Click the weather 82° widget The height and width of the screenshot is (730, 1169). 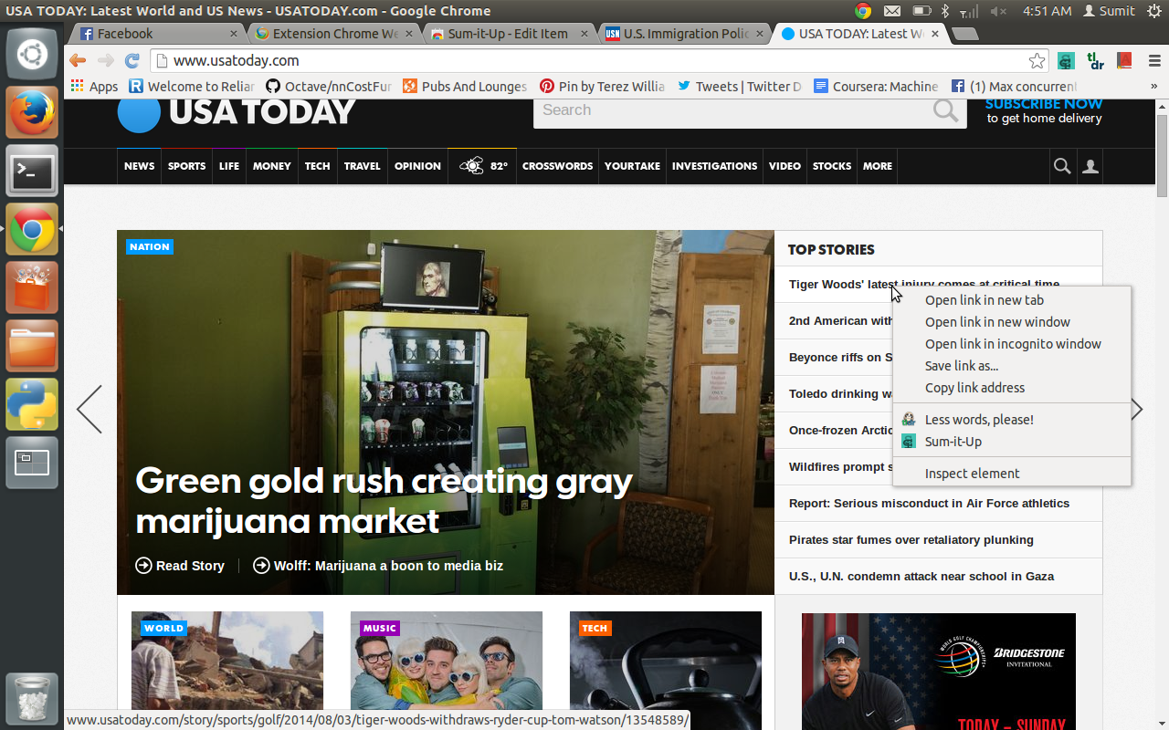pos(482,166)
